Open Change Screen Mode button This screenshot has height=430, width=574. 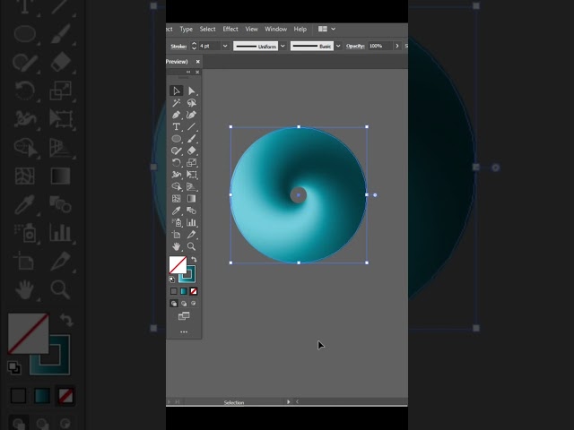click(x=184, y=316)
